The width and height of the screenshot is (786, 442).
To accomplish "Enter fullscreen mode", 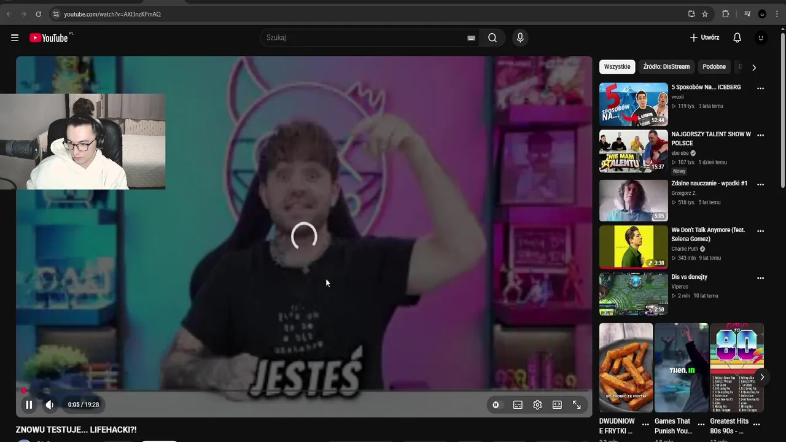I will point(577,405).
